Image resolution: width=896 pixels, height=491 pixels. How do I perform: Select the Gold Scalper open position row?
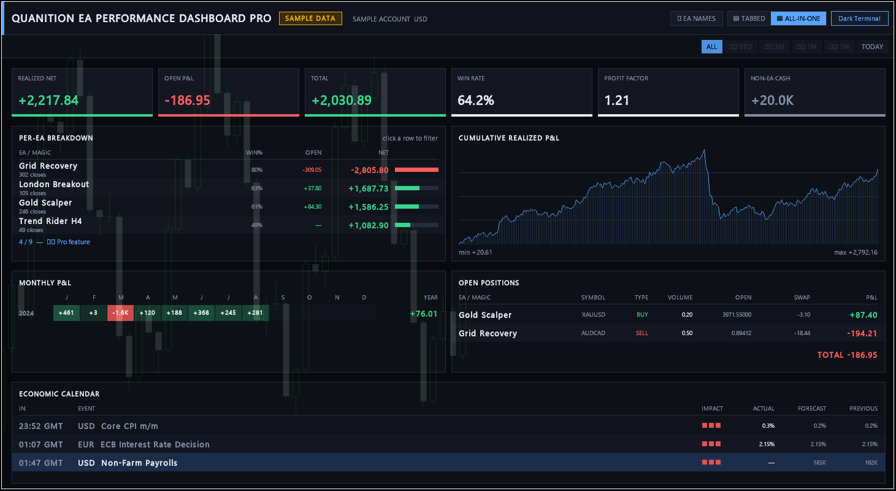668,315
